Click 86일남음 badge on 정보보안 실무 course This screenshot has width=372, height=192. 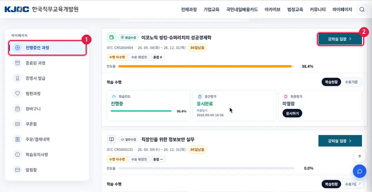(198, 150)
